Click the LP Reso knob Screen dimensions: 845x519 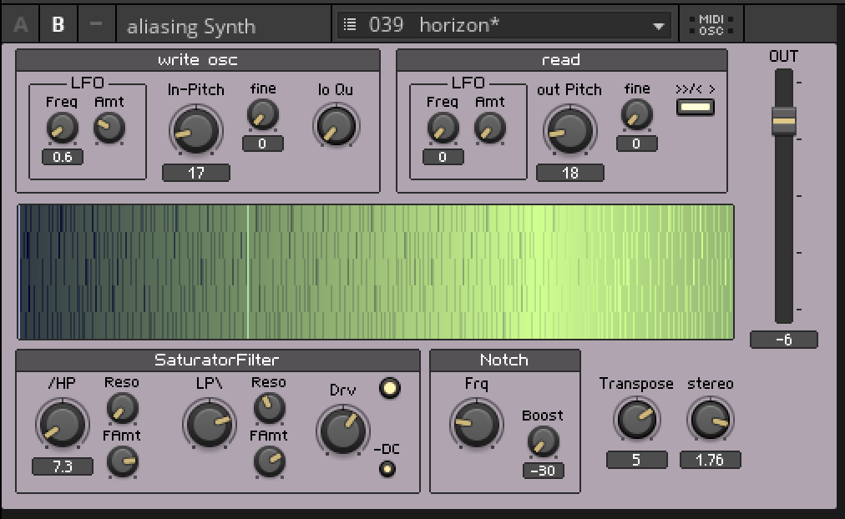tap(269, 407)
